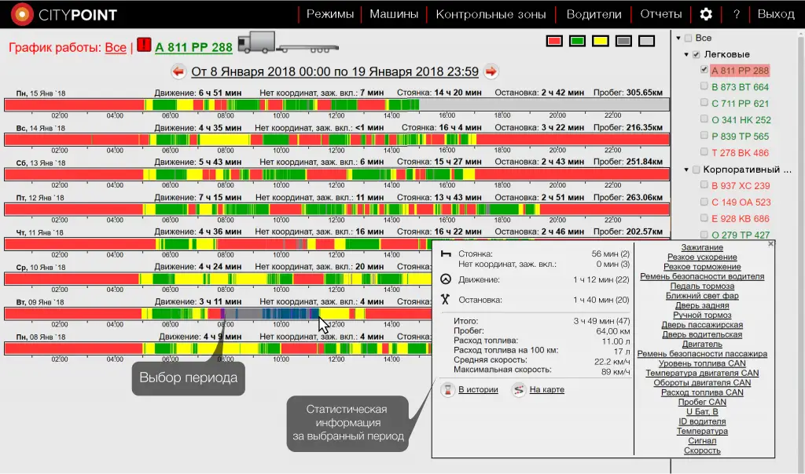Click the hourglass icon for history

tap(447, 389)
